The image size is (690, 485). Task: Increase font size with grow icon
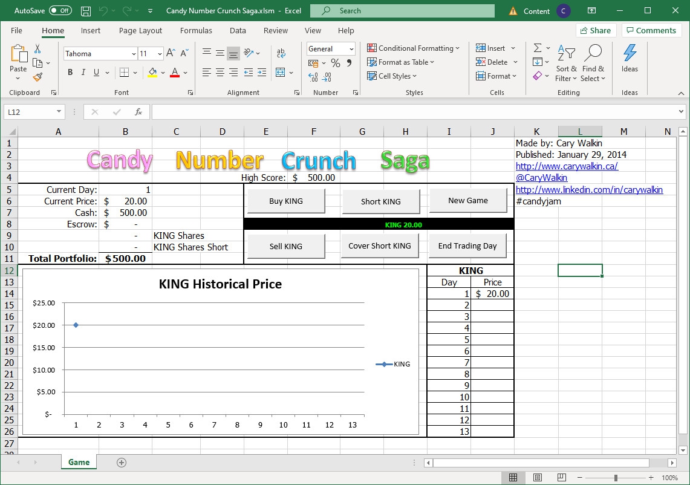coord(171,53)
